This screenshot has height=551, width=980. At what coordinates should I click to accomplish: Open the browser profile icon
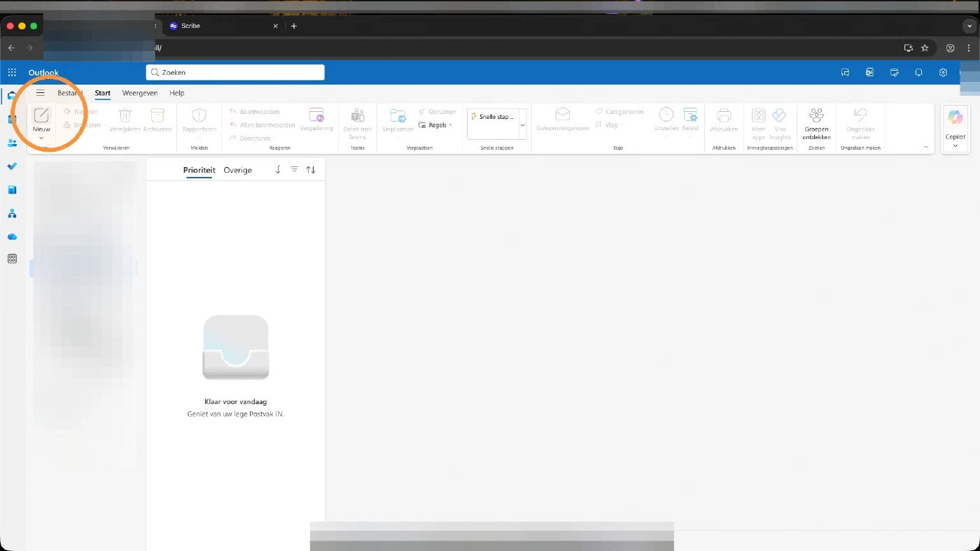point(950,48)
